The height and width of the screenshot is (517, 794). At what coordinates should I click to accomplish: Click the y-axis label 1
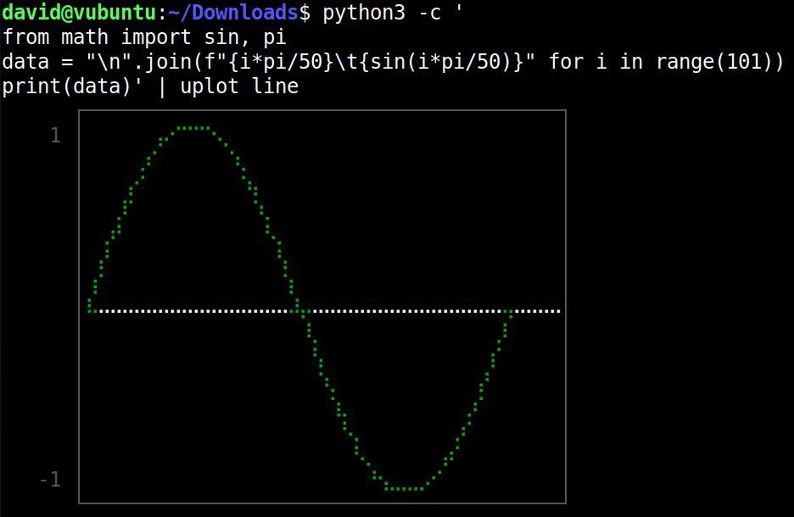(x=55, y=136)
